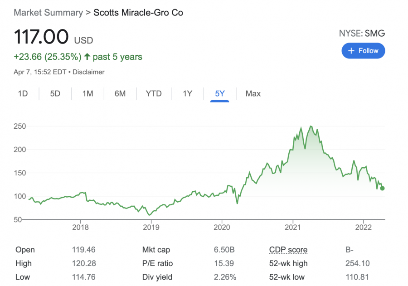Click the 150 y-axis label
This screenshot has width=408, height=286.
pyautogui.click(x=20, y=173)
